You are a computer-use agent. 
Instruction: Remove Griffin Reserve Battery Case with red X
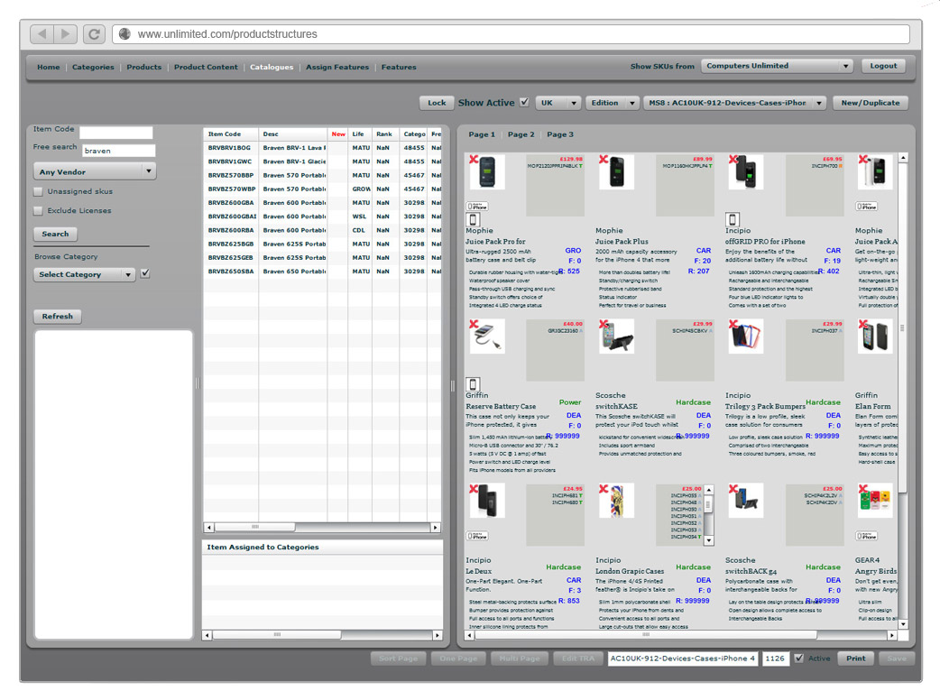click(473, 324)
